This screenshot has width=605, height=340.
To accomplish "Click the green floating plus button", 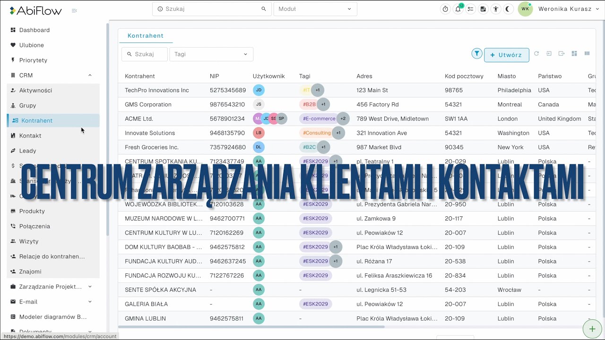I will point(592,329).
